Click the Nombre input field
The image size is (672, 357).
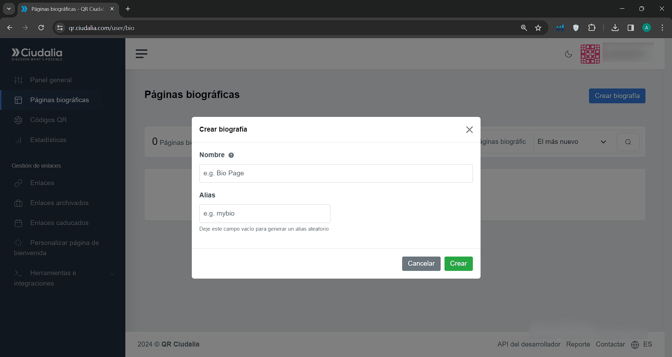pyautogui.click(x=336, y=174)
